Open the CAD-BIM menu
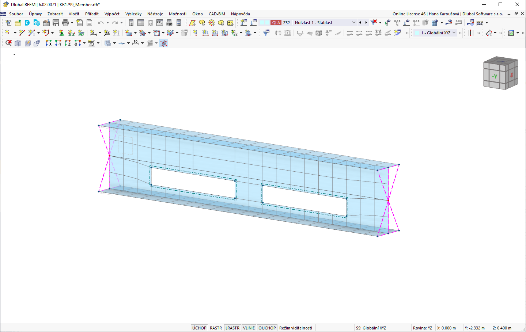This screenshot has width=526, height=332. [217, 14]
